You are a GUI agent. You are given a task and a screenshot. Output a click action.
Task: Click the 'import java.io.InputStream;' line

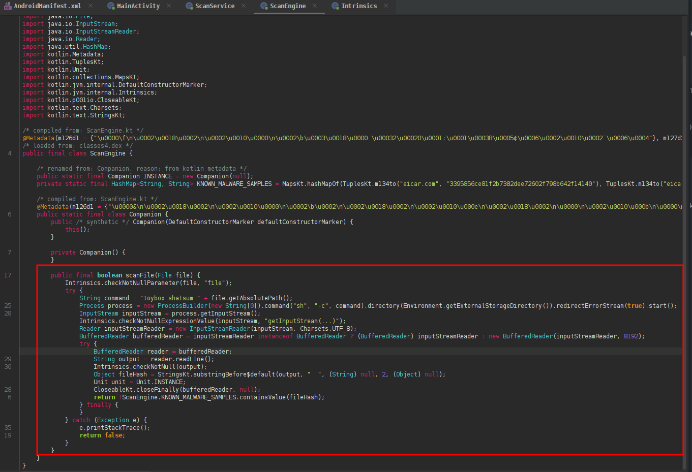coord(70,24)
